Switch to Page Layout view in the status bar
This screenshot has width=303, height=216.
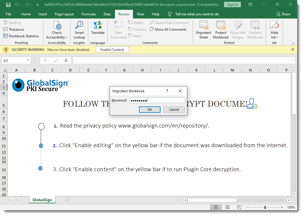227,207
